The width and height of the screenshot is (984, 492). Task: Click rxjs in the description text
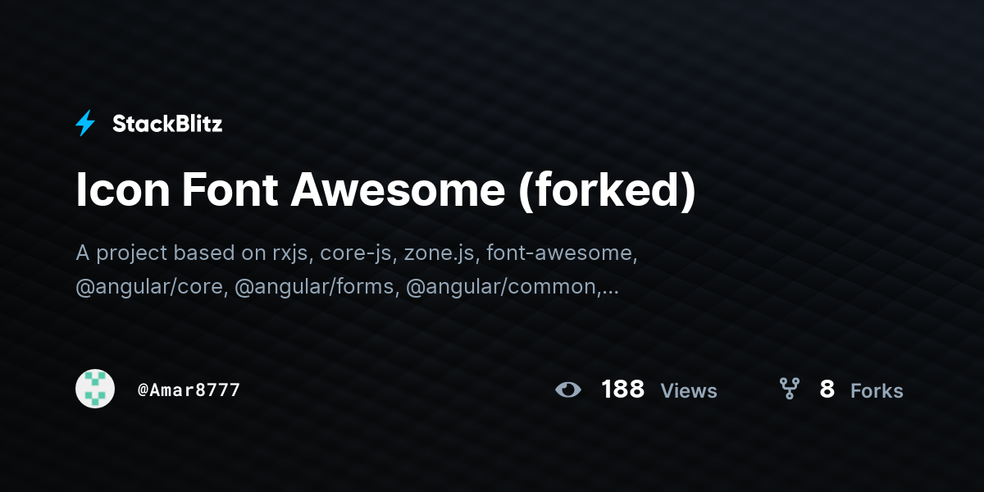(x=294, y=254)
